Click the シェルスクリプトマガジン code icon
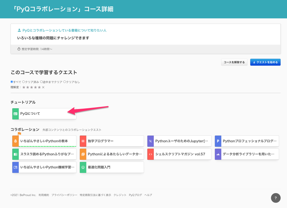 tap(151, 154)
